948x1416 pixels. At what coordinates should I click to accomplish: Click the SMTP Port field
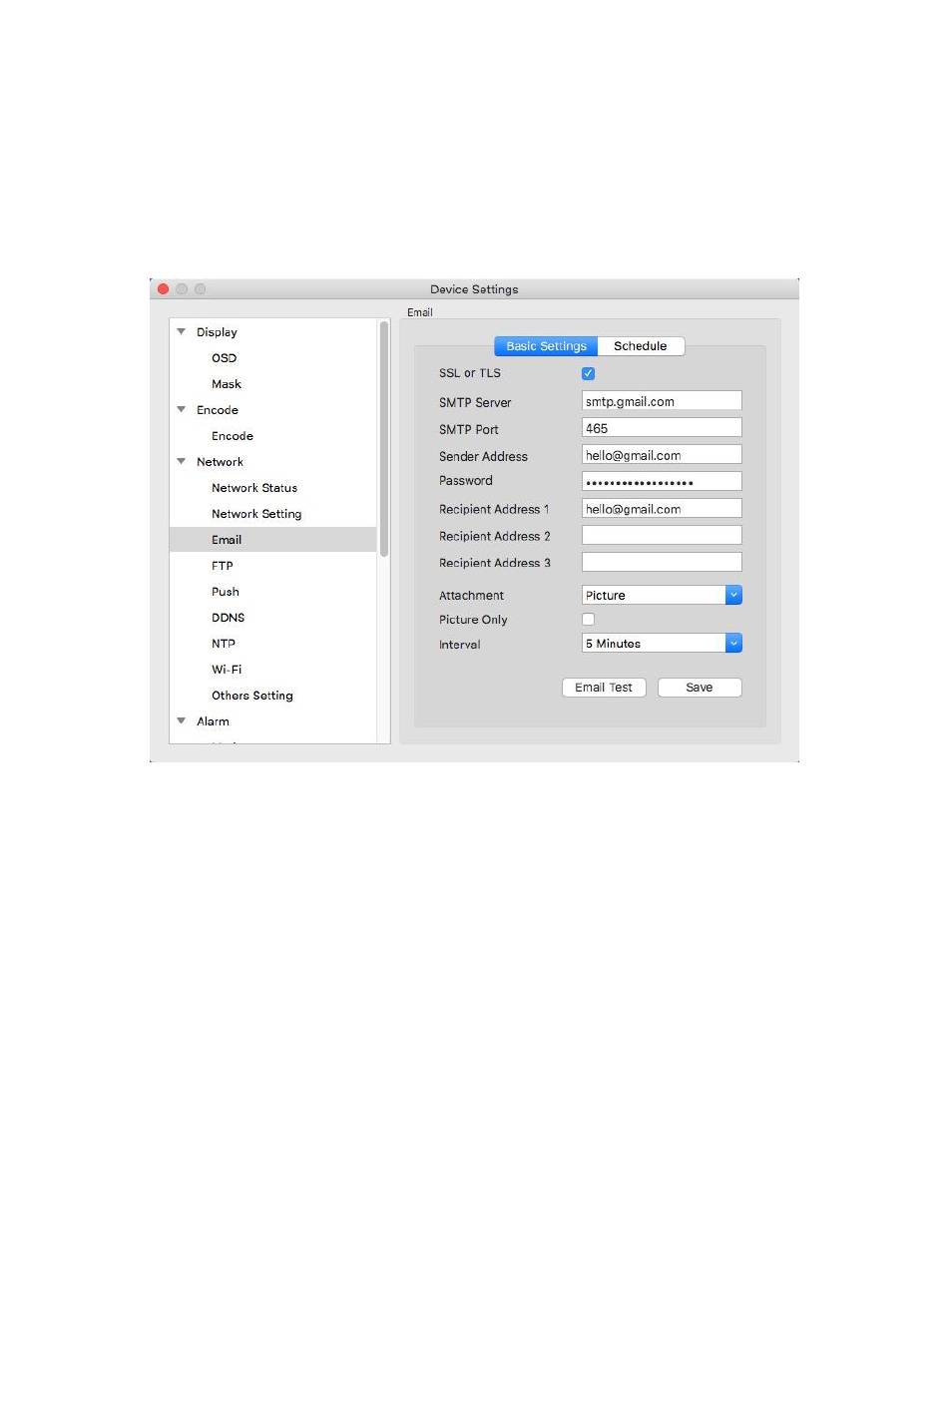[x=662, y=428]
